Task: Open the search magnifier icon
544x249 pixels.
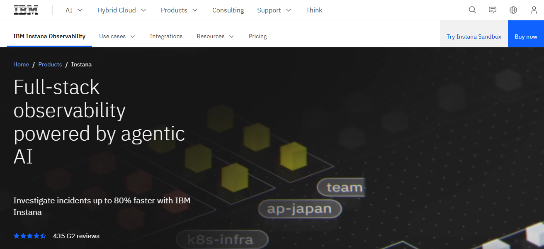Action: tap(472, 10)
